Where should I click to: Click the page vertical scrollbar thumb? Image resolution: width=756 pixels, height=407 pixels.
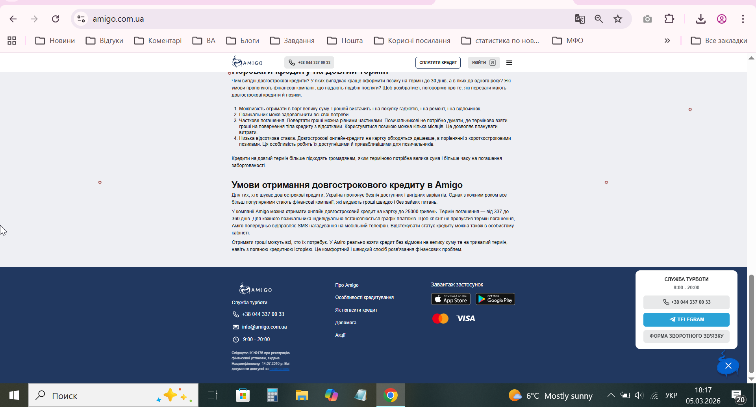pyautogui.click(x=751, y=324)
